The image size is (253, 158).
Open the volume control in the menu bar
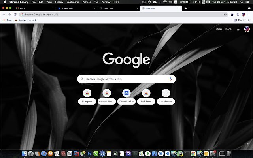[x=170, y=2]
